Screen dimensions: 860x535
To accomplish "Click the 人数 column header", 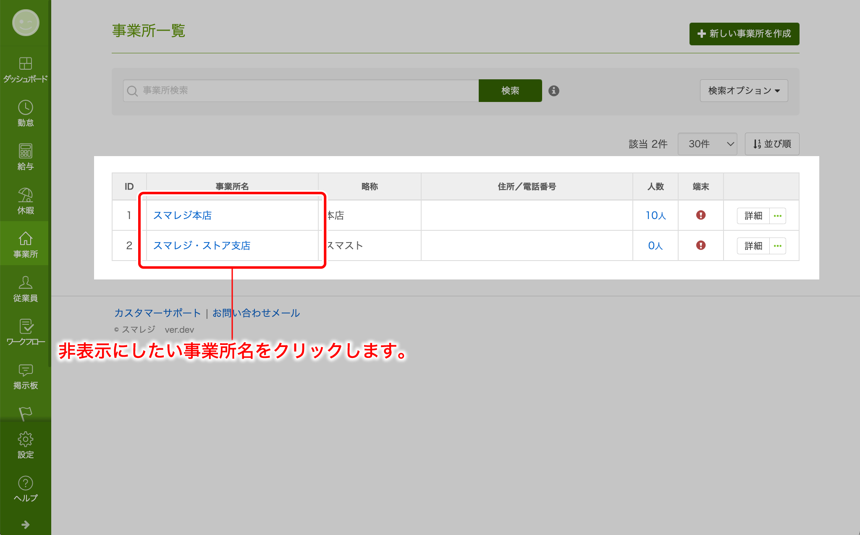I will 655,186.
